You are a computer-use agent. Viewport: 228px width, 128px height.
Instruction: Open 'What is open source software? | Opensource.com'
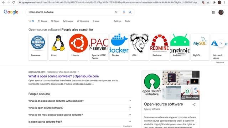coord(63,76)
